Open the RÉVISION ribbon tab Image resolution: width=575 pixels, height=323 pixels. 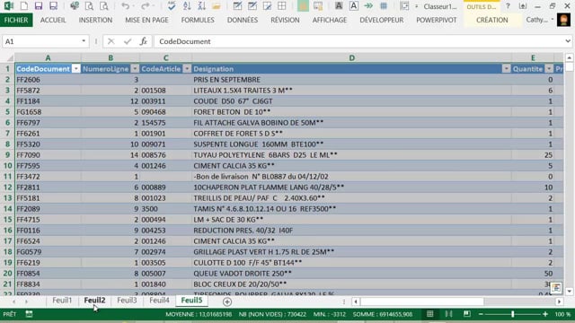pos(285,20)
